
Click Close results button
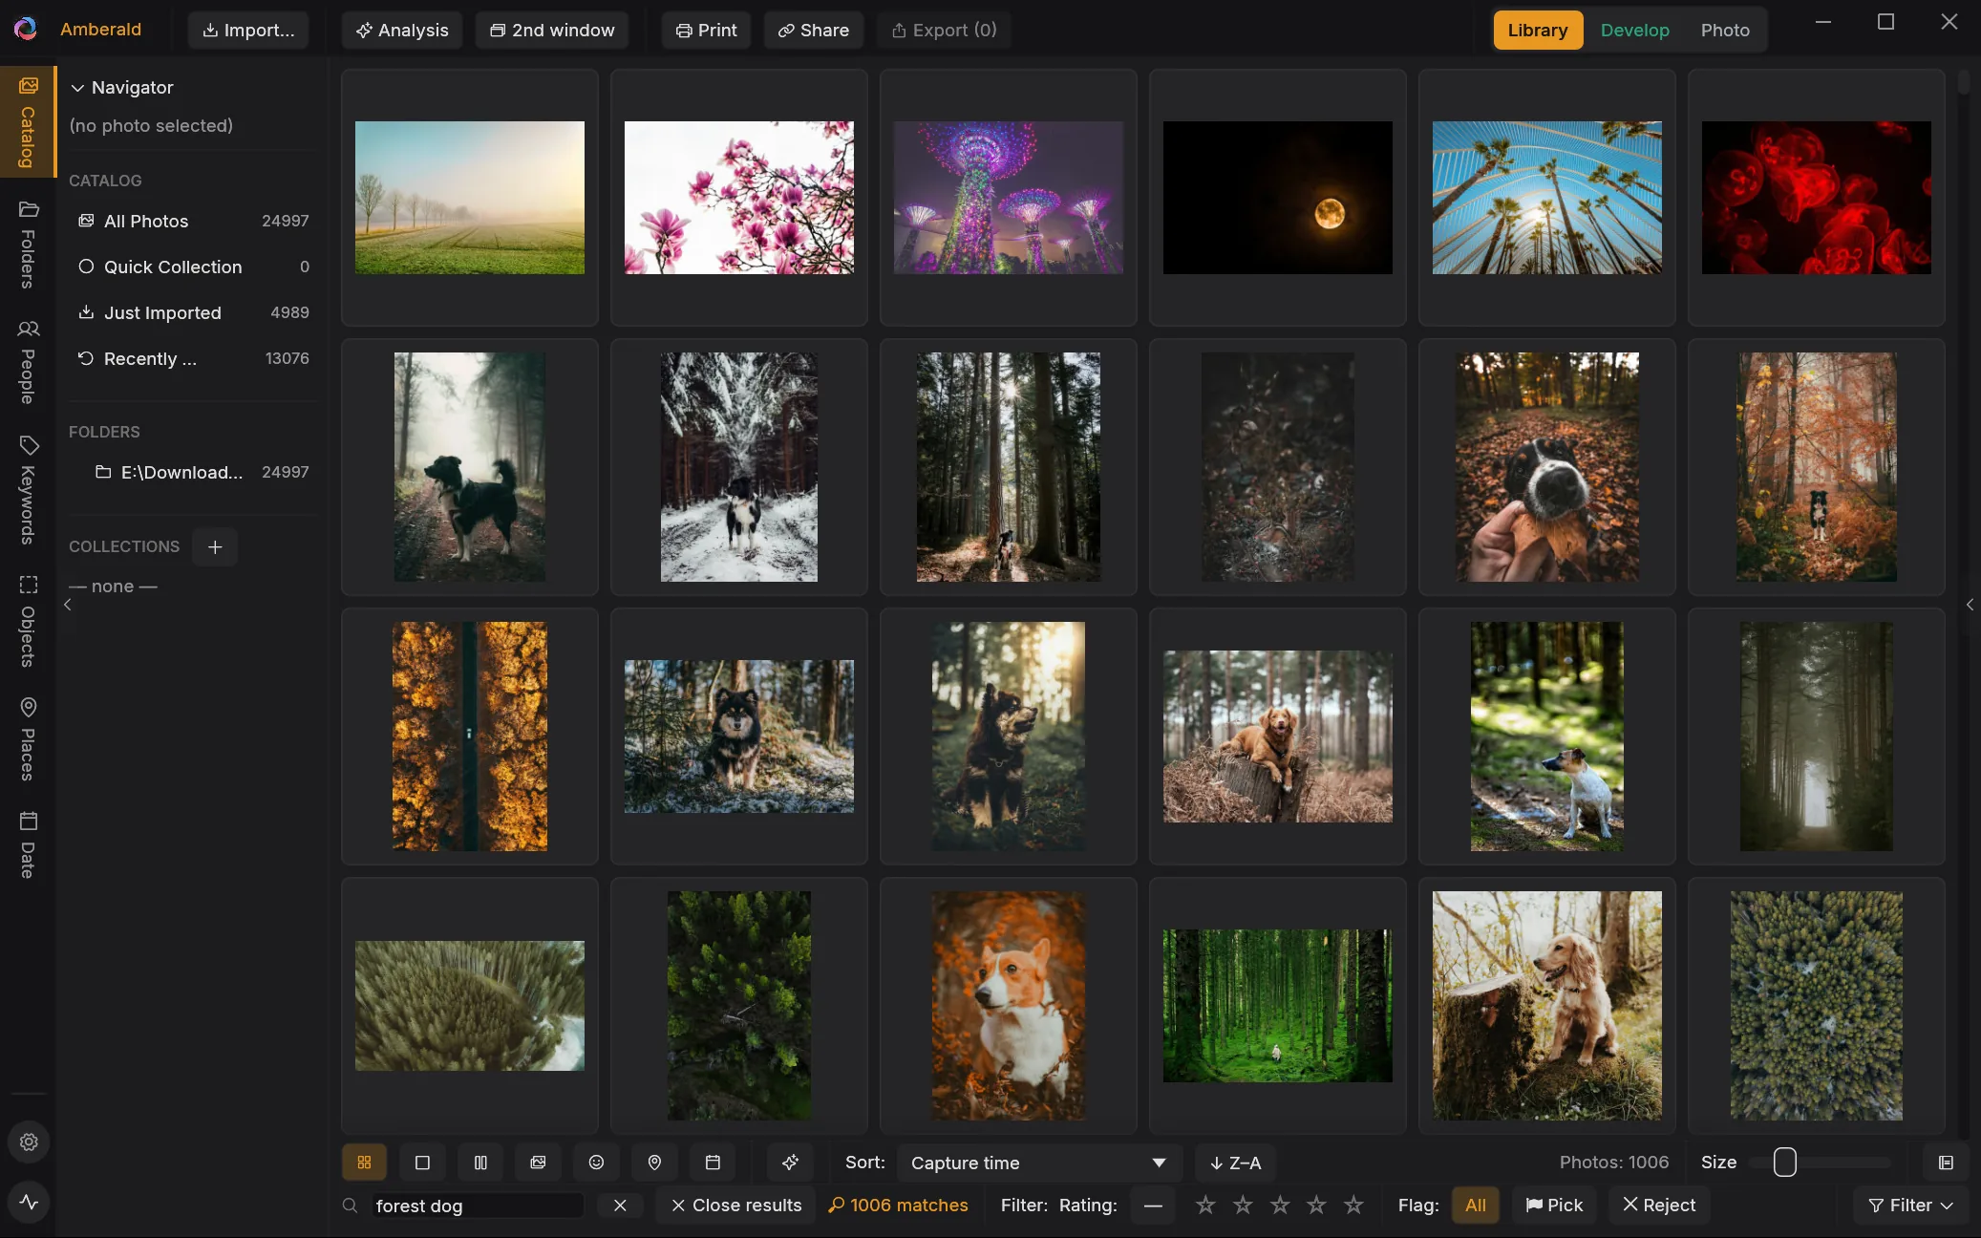pos(735,1206)
